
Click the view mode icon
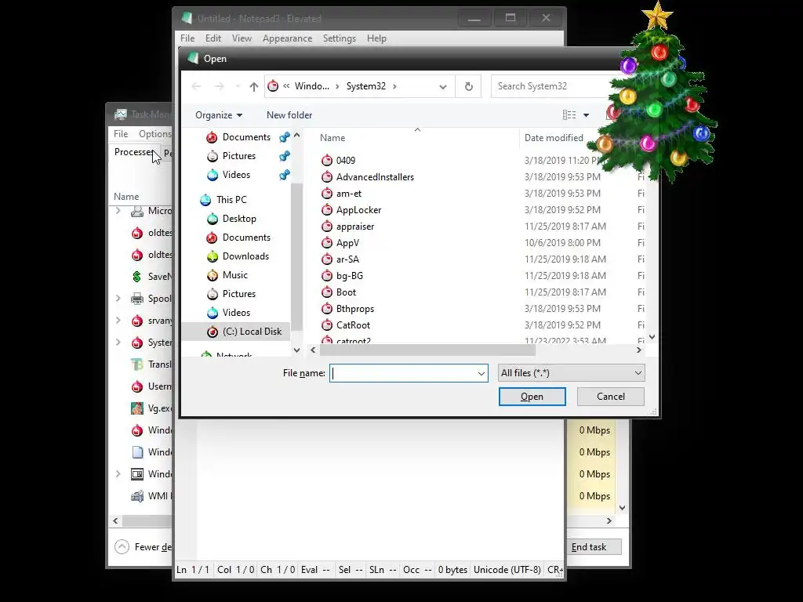click(x=569, y=115)
